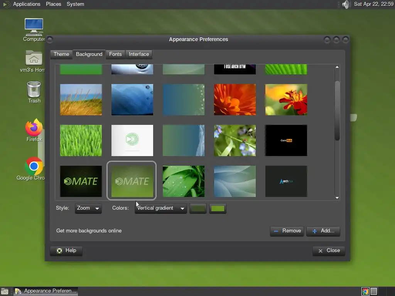Select the I USE ARCH BTW wallpaper

235,69
